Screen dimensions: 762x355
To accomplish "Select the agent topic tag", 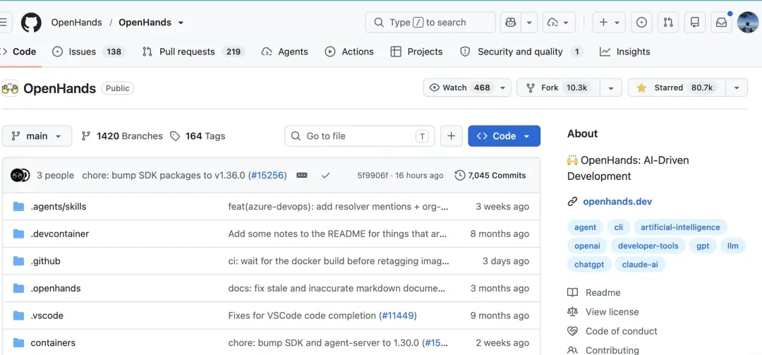I will [x=585, y=227].
